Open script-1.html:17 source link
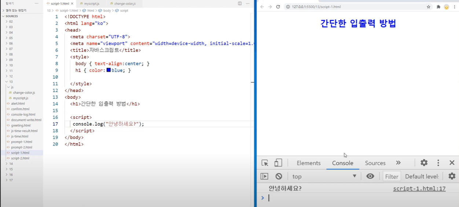The image size is (459, 207). [419, 189]
